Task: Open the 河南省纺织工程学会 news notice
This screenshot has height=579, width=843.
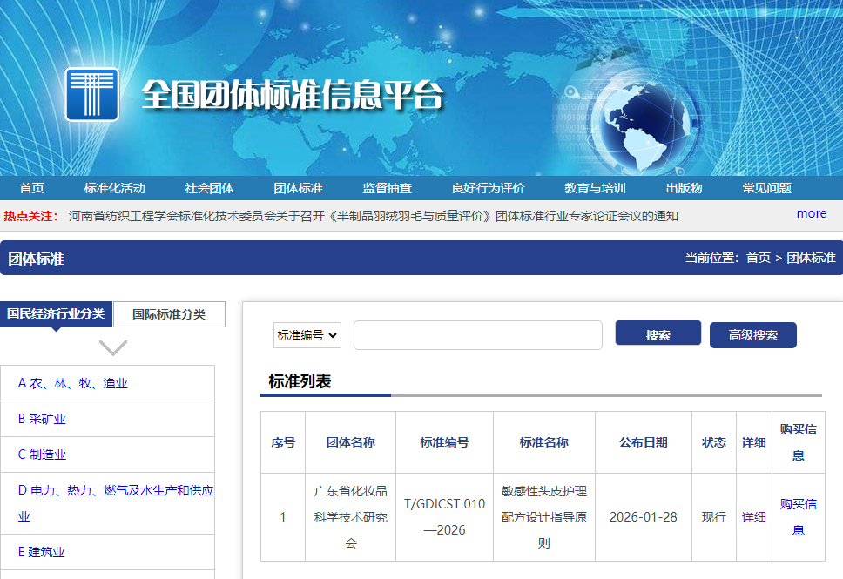Action: coord(373,216)
